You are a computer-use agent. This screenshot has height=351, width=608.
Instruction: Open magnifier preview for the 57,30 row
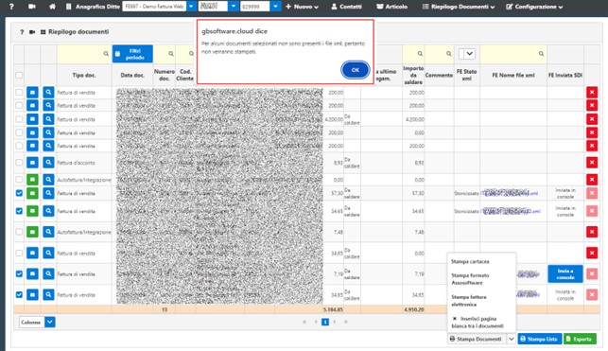(48, 193)
